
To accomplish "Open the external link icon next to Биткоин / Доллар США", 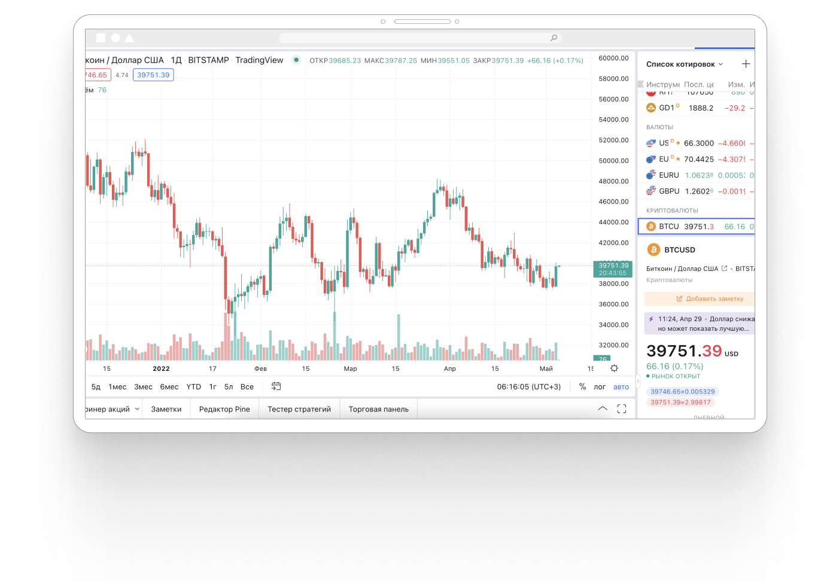I will 724,269.
